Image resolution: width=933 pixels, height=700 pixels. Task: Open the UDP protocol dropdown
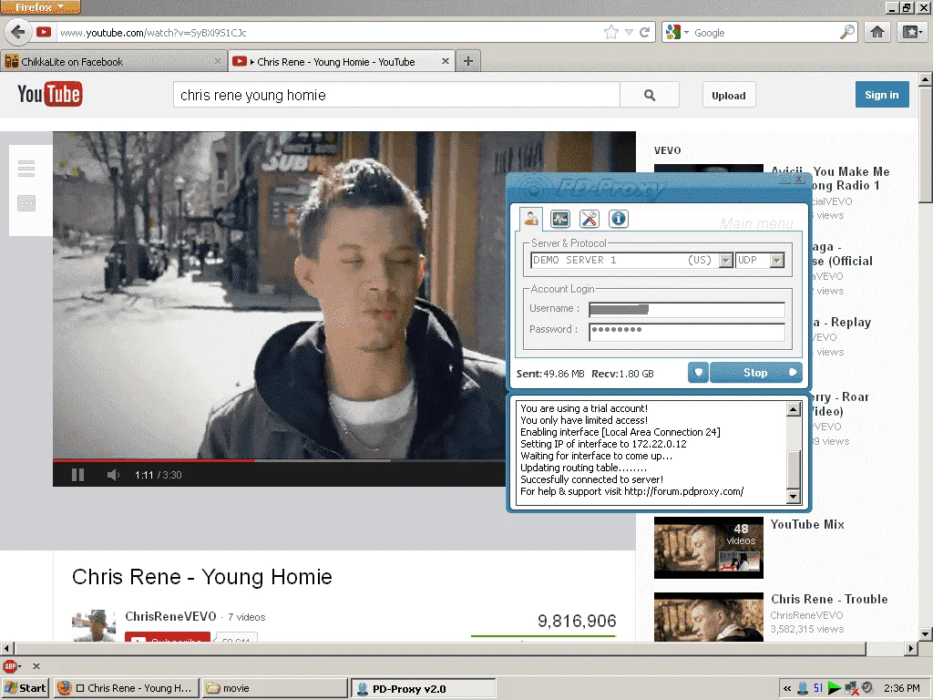coord(776,261)
